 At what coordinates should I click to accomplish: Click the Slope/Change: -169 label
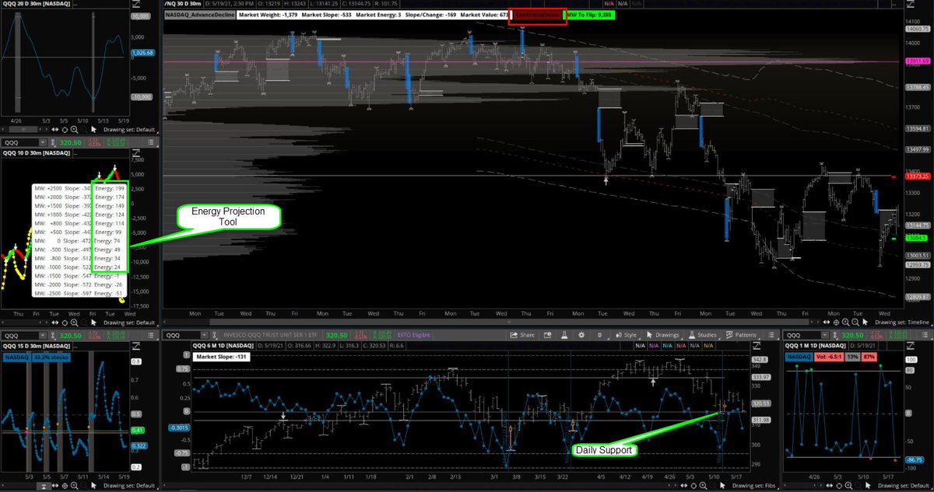click(x=432, y=15)
